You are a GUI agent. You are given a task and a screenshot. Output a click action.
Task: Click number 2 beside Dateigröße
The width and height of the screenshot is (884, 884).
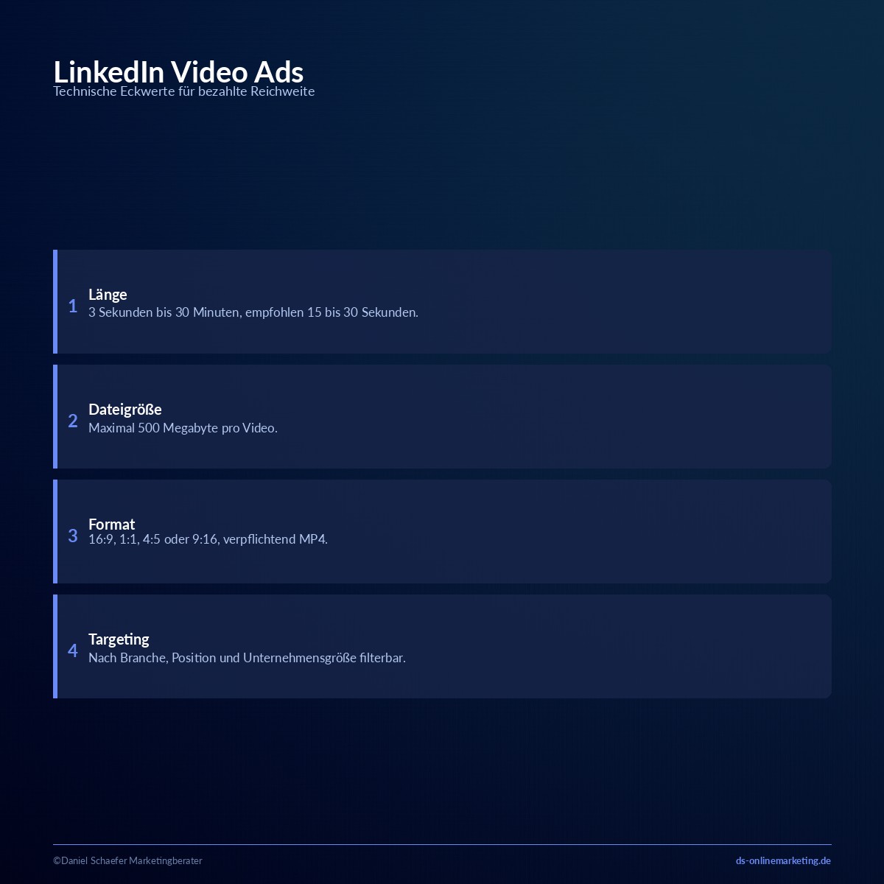pos(73,421)
